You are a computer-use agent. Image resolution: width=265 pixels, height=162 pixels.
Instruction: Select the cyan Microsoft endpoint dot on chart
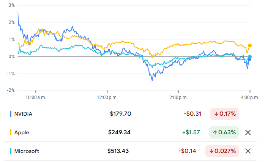tap(250, 57)
